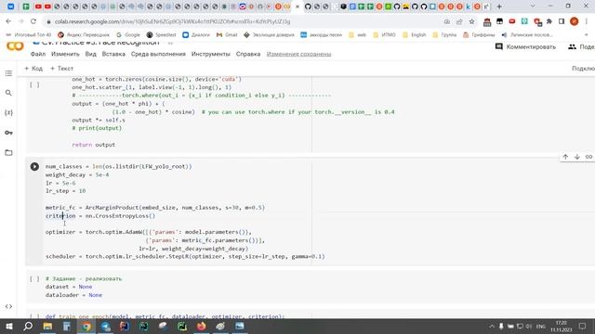Open Telegram from taskbar

[105, 327]
